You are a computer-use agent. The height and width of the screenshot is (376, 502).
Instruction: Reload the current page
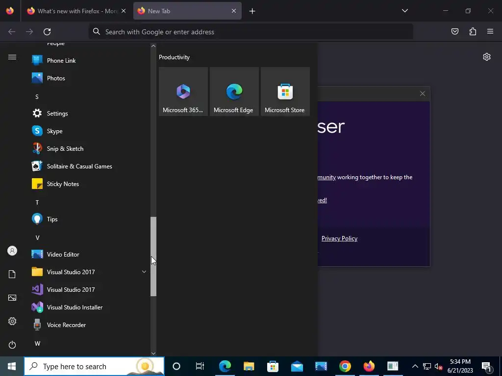[47, 32]
